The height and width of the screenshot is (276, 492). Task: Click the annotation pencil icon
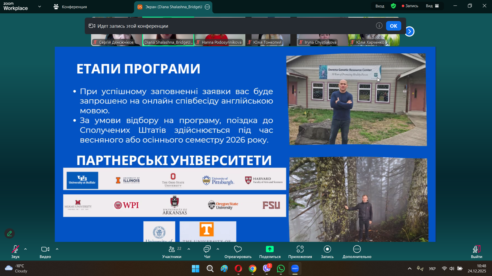pos(10,234)
